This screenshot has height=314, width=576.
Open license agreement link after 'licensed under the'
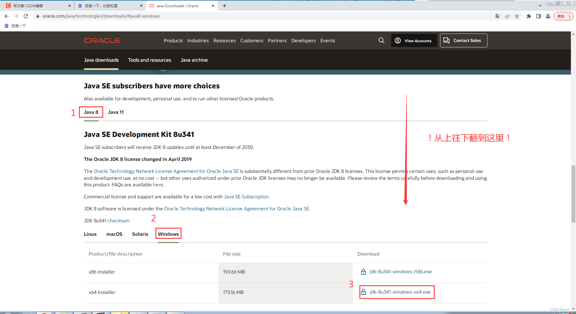(236, 209)
